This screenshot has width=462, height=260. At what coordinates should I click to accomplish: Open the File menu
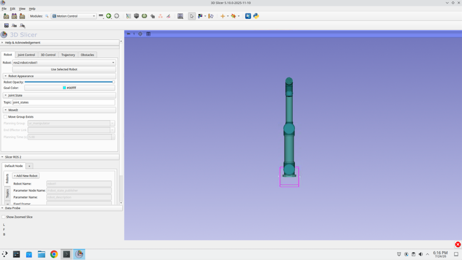[4, 8]
